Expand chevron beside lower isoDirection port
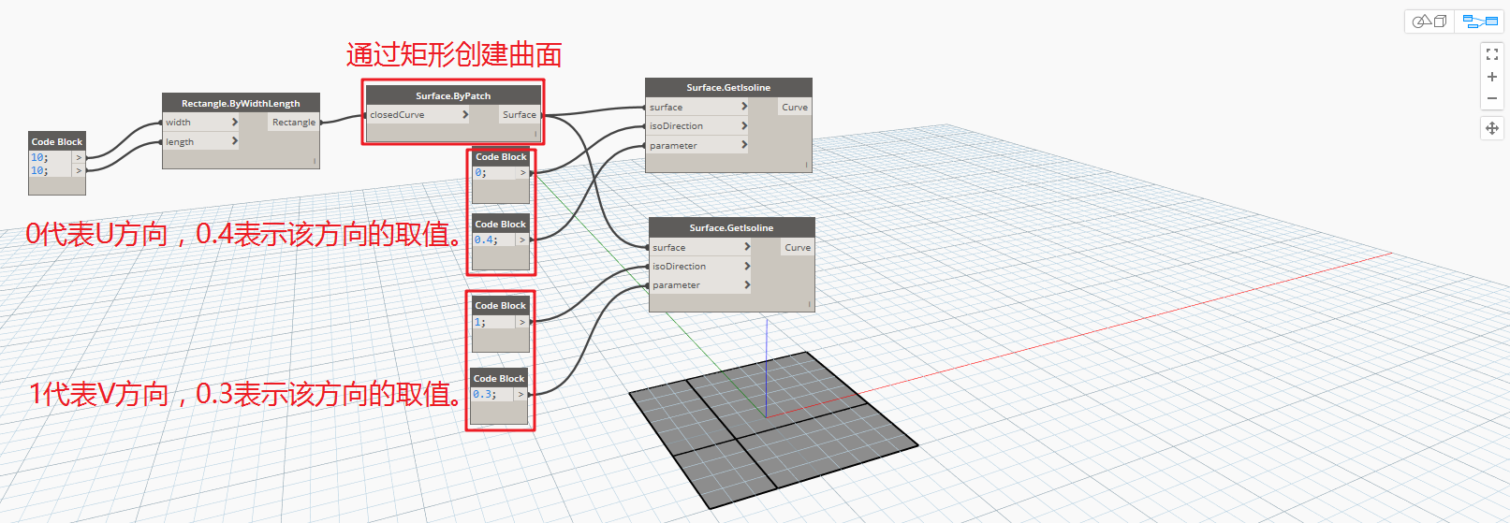 (747, 266)
